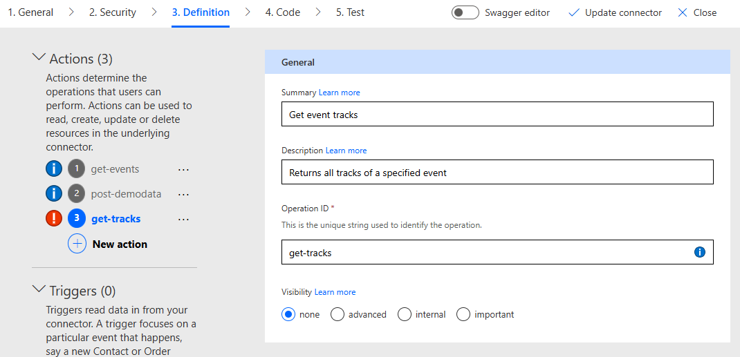Go to the 4. Code step

(x=283, y=12)
